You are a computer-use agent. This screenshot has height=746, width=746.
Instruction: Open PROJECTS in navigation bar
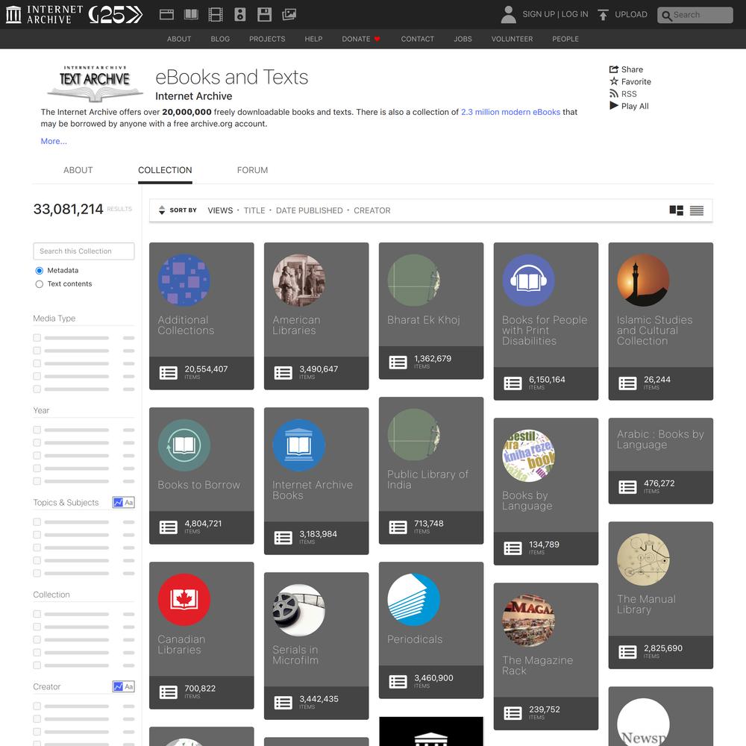point(267,39)
